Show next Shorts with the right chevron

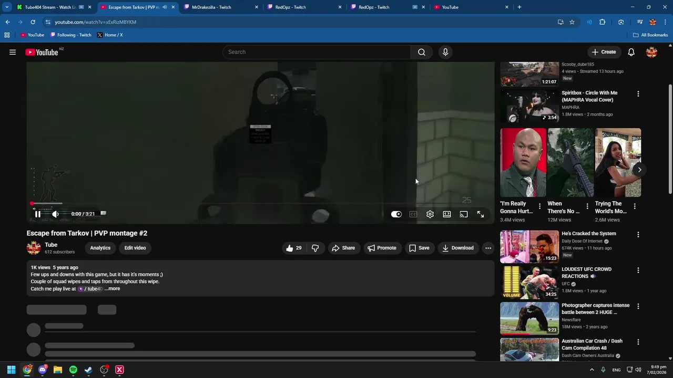[639, 170]
